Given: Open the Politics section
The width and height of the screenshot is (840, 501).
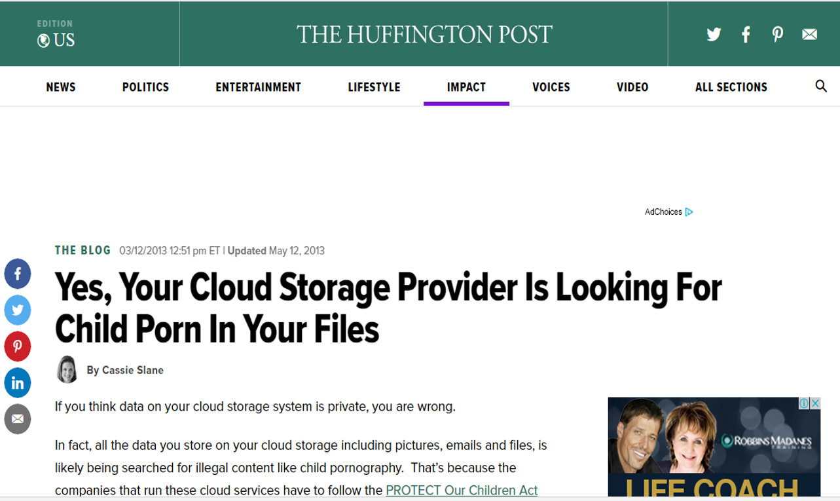Looking at the screenshot, I should tap(145, 87).
